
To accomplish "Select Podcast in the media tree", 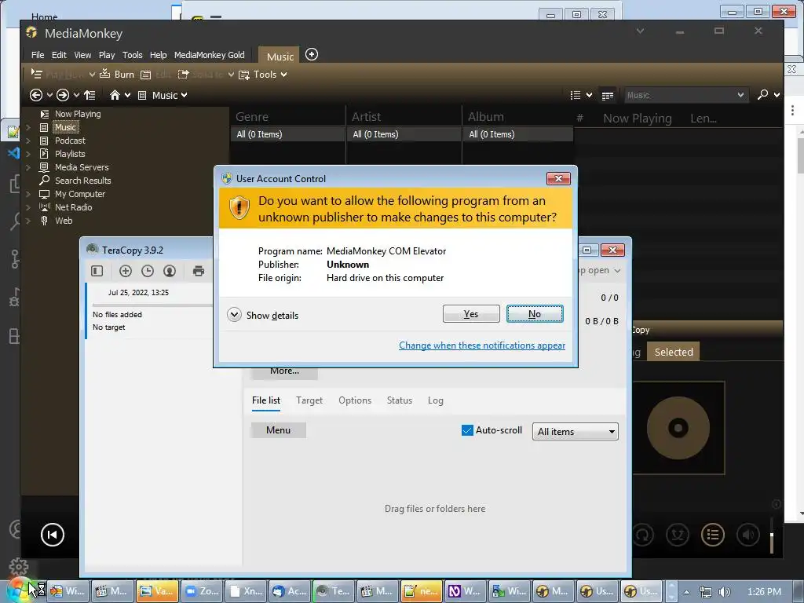I will tap(70, 141).
